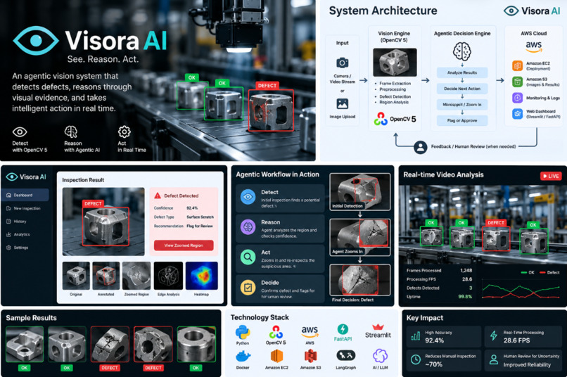Viewport: 567px width, 377px height.
Task: Click the Detect eye icon in Agentic Workflow
Action: point(248,197)
